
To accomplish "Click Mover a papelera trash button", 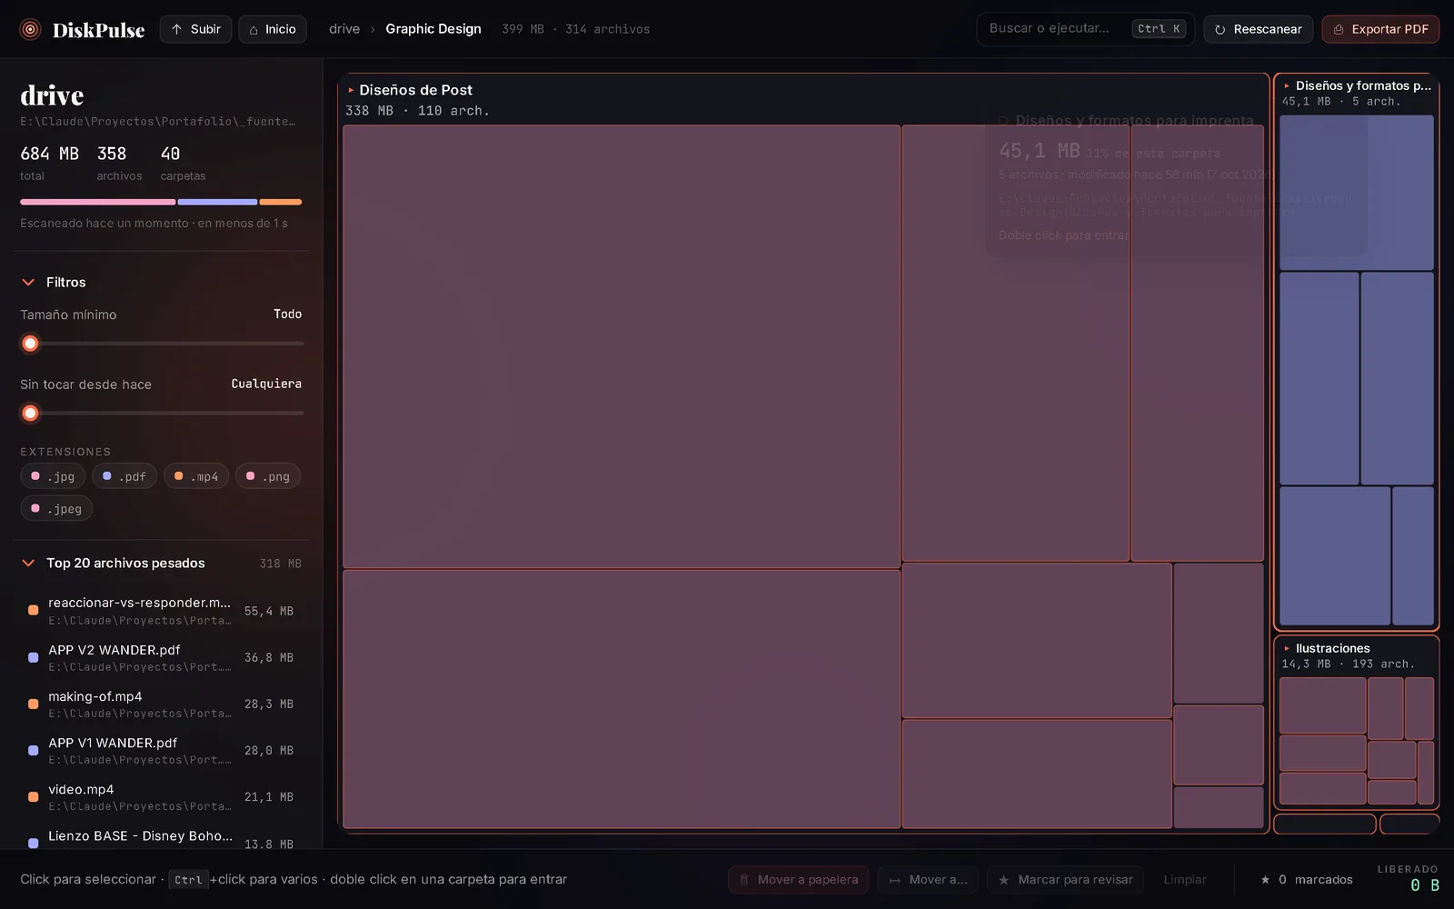I will (x=798, y=880).
